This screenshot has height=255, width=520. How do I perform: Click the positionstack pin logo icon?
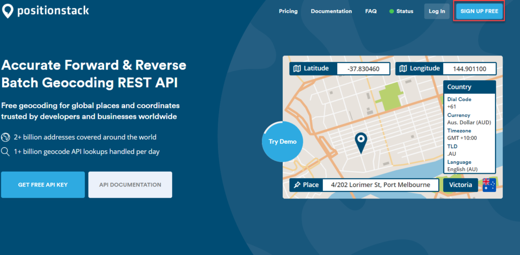click(7, 11)
